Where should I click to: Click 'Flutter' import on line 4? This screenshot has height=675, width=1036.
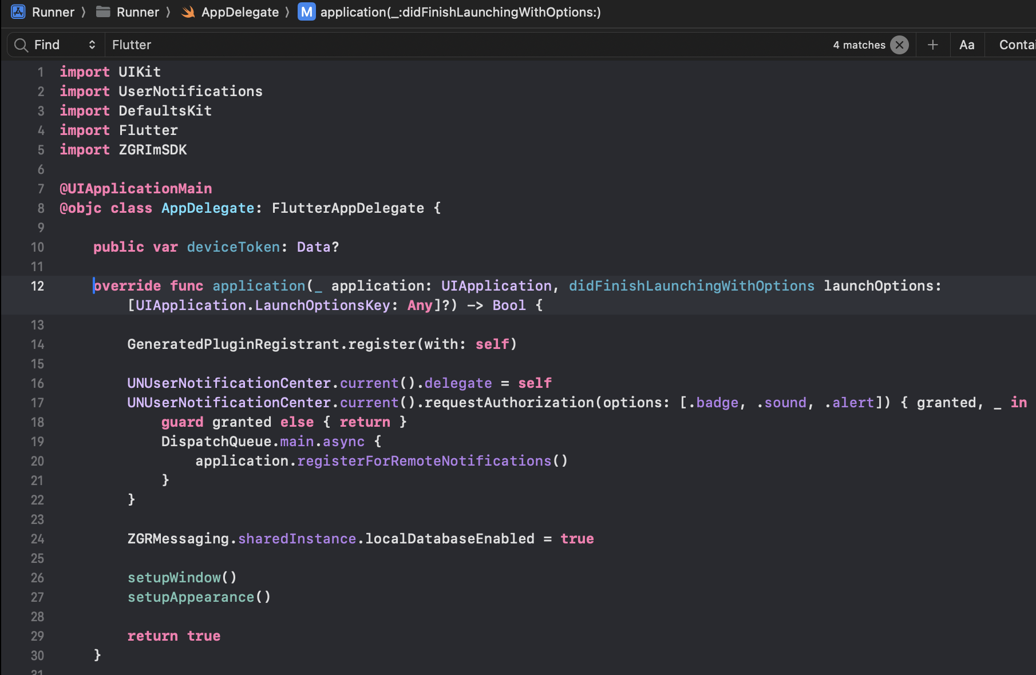coord(148,130)
